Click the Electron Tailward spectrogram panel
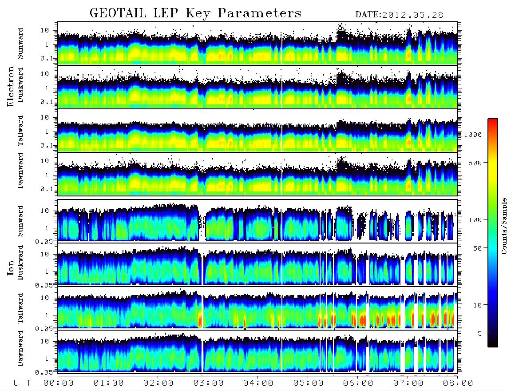Image resolution: width=507 pixels, height=391 pixels. pos(257,131)
